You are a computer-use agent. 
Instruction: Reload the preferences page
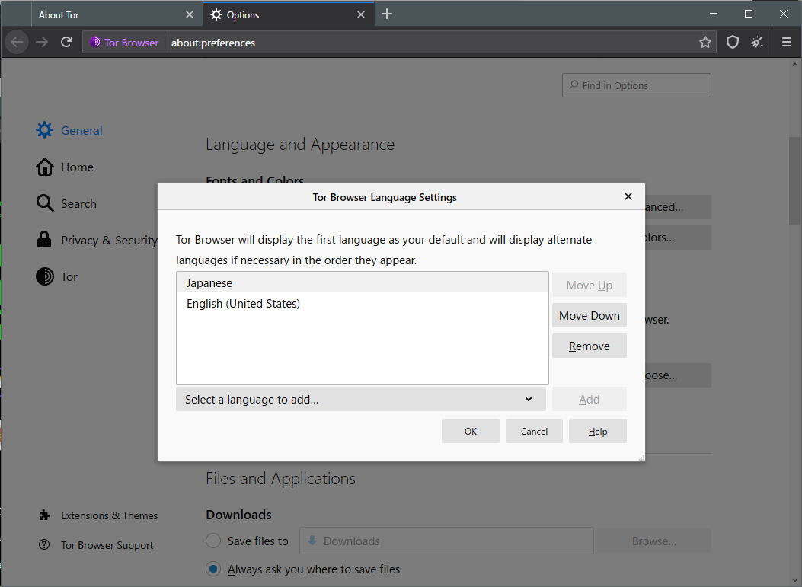coord(66,42)
